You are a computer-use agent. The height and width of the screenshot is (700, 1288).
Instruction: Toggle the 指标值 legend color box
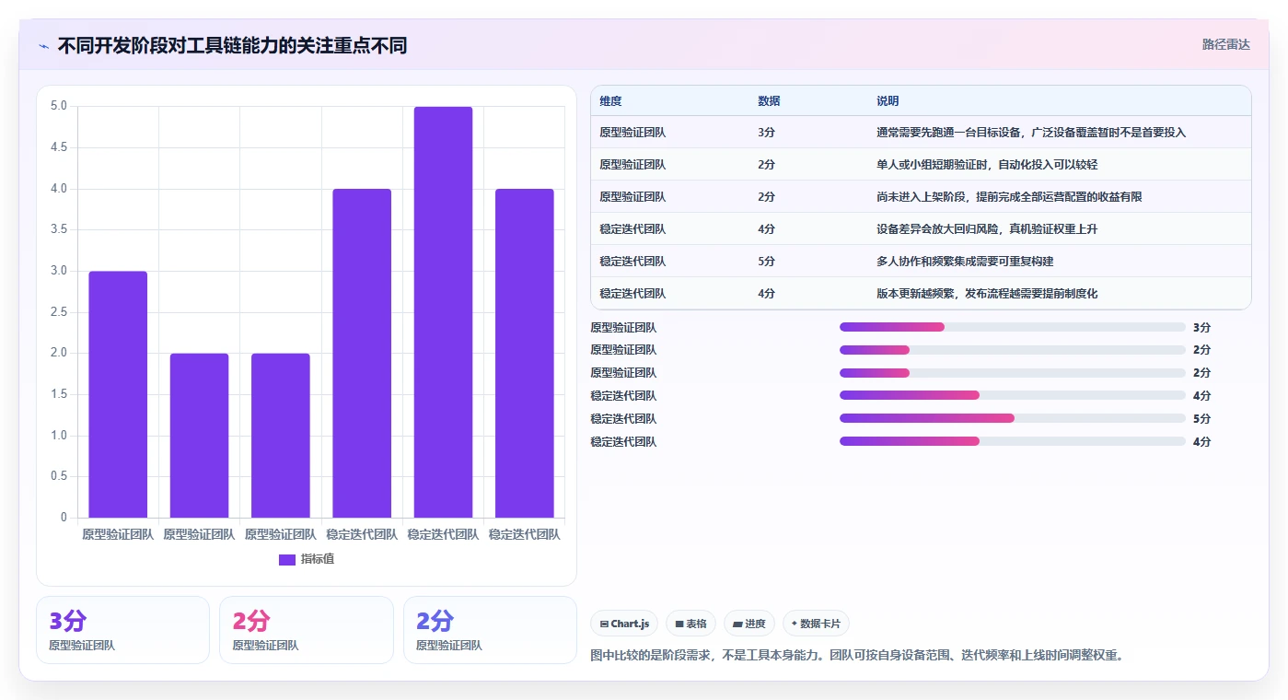287,559
